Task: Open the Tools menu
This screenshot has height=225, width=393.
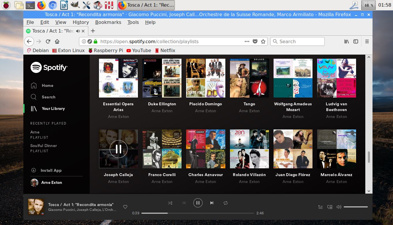Action: 133,22
